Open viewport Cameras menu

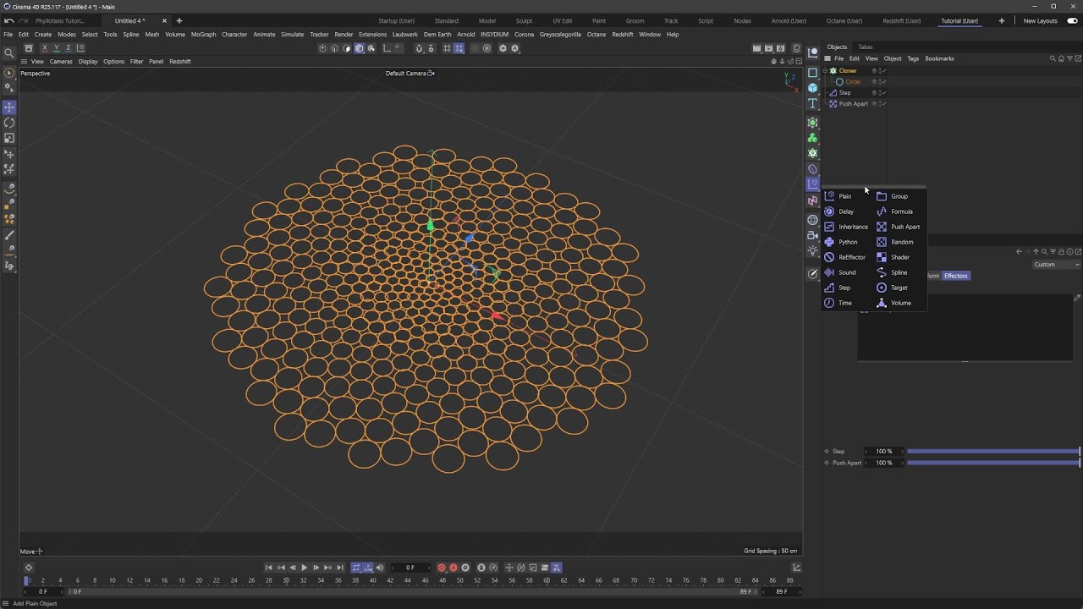coord(61,62)
